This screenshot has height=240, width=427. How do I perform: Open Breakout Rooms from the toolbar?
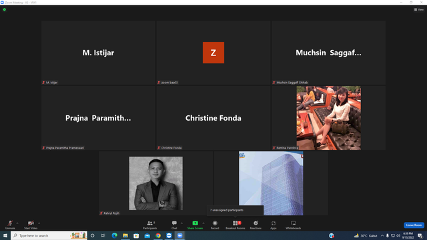tap(236, 225)
